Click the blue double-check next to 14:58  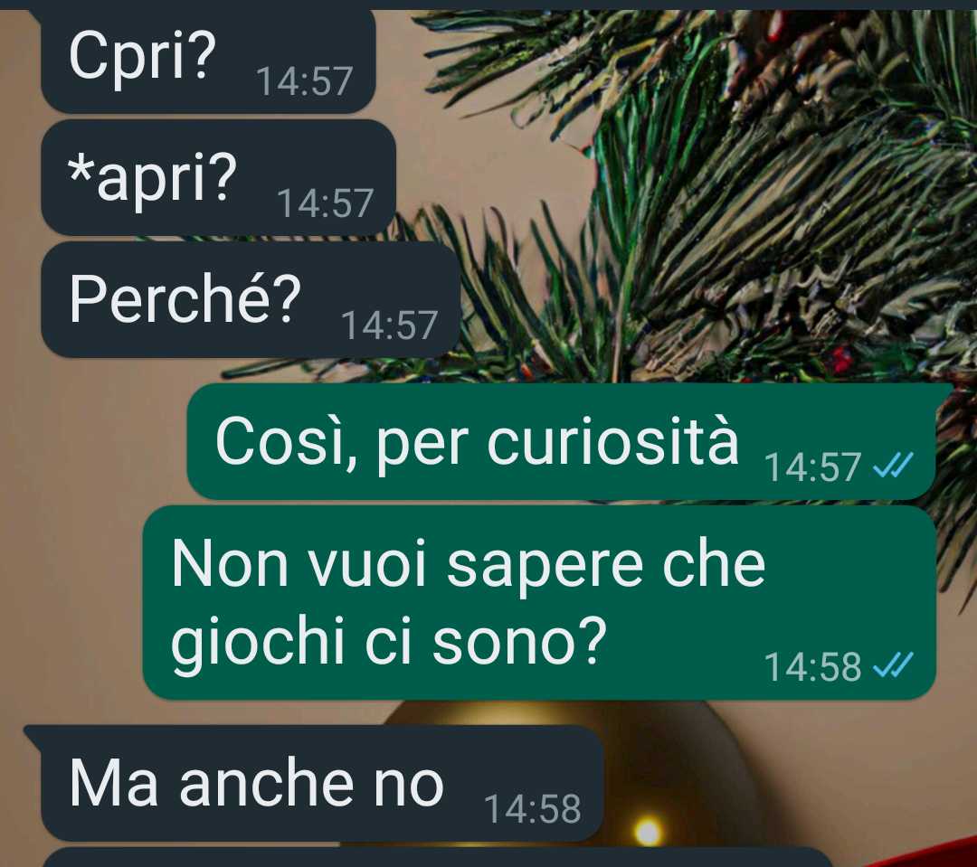click(893, 664)
